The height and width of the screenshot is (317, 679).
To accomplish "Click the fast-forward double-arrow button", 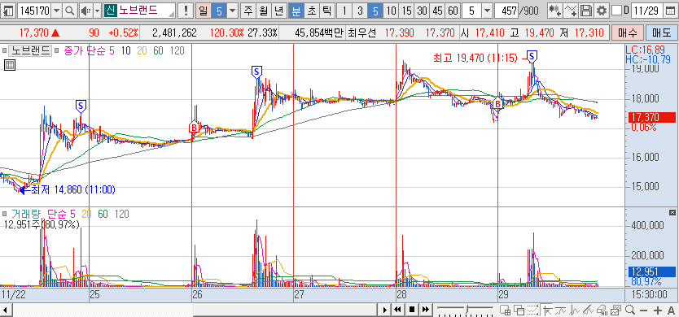I will click(426, 310).
